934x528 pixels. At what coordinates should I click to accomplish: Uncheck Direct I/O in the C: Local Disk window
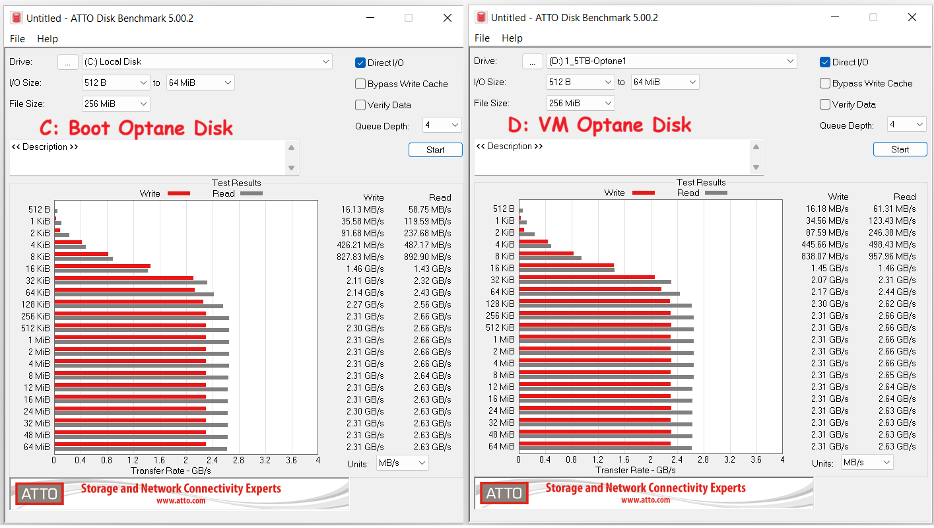tap(360, 63)
